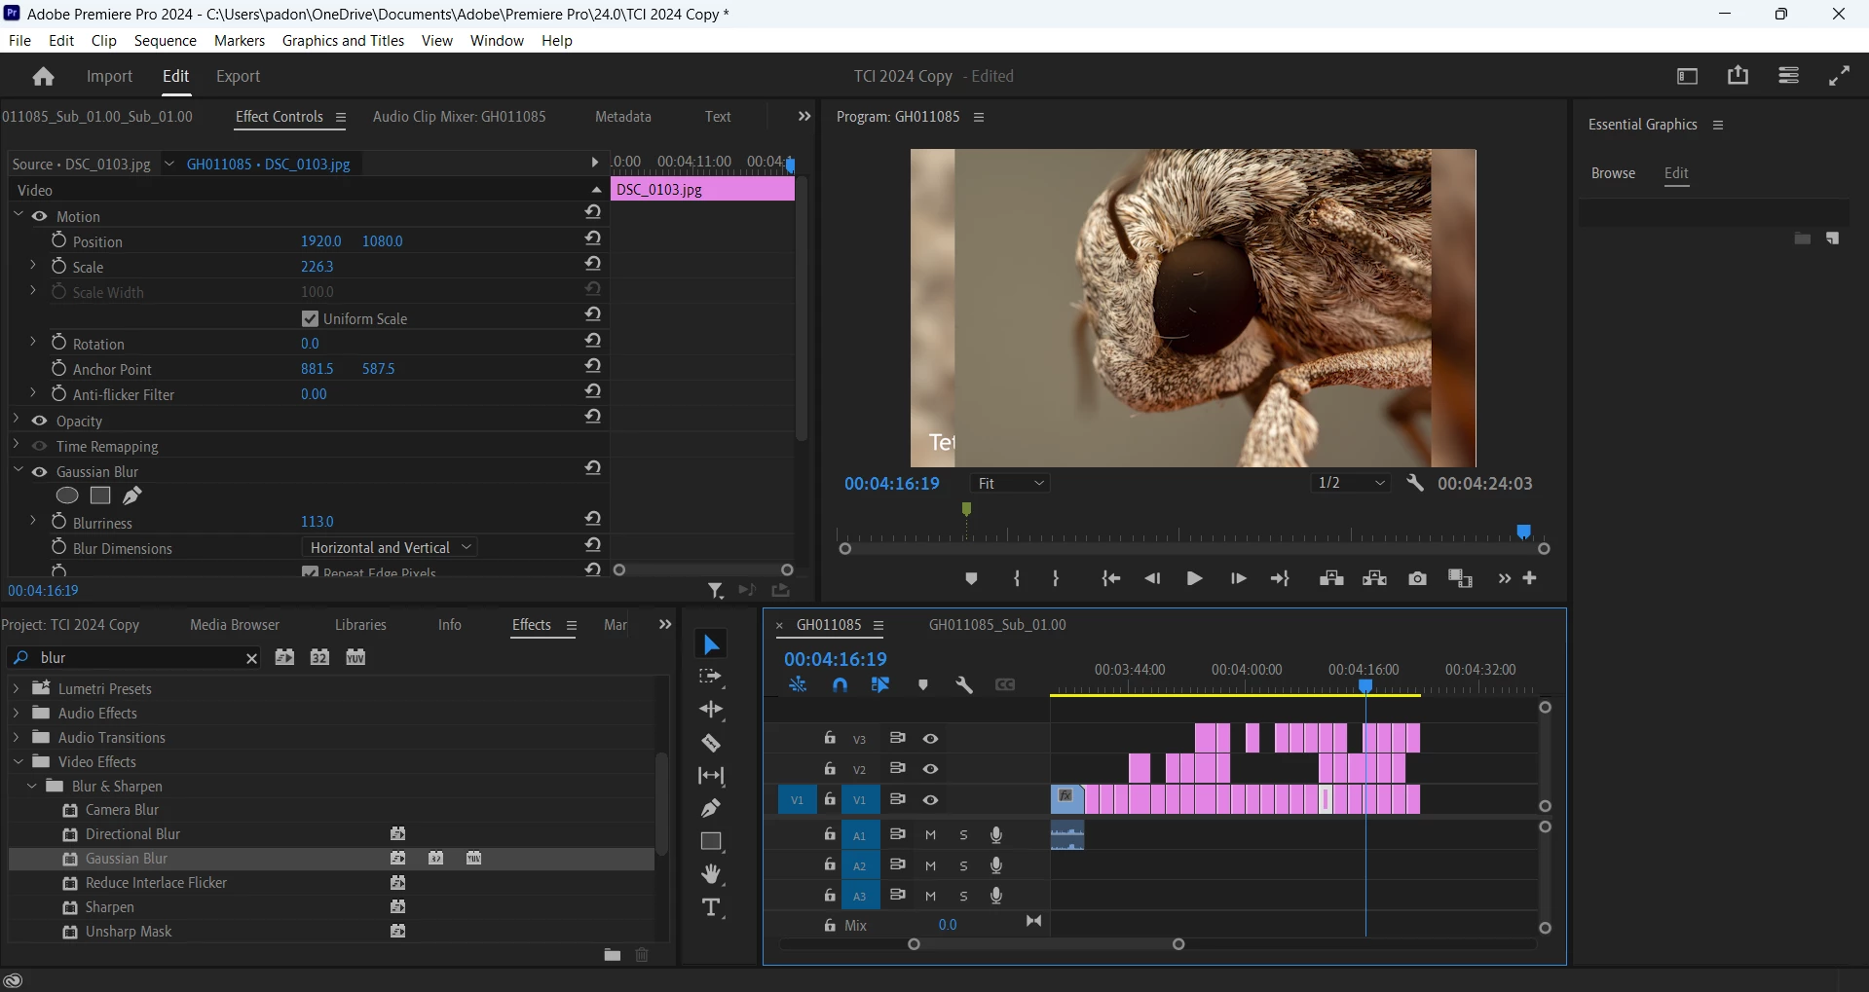Select the Type tool
Screen dimensions: 1869x992
pyautogui.click(x=711, y=907)
